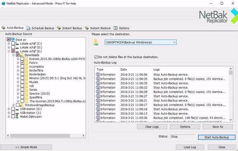Click the destination folder icon with green arrow

(x=96, y=42)
